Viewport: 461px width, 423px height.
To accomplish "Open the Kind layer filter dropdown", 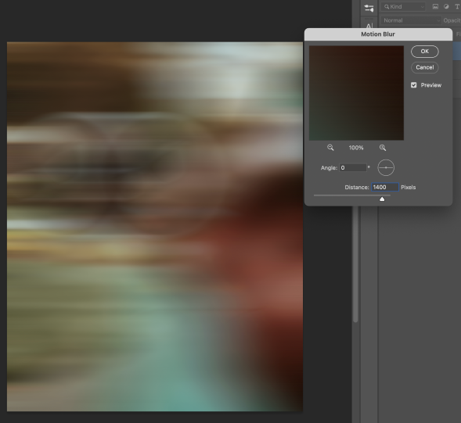I will pos(403,7).
